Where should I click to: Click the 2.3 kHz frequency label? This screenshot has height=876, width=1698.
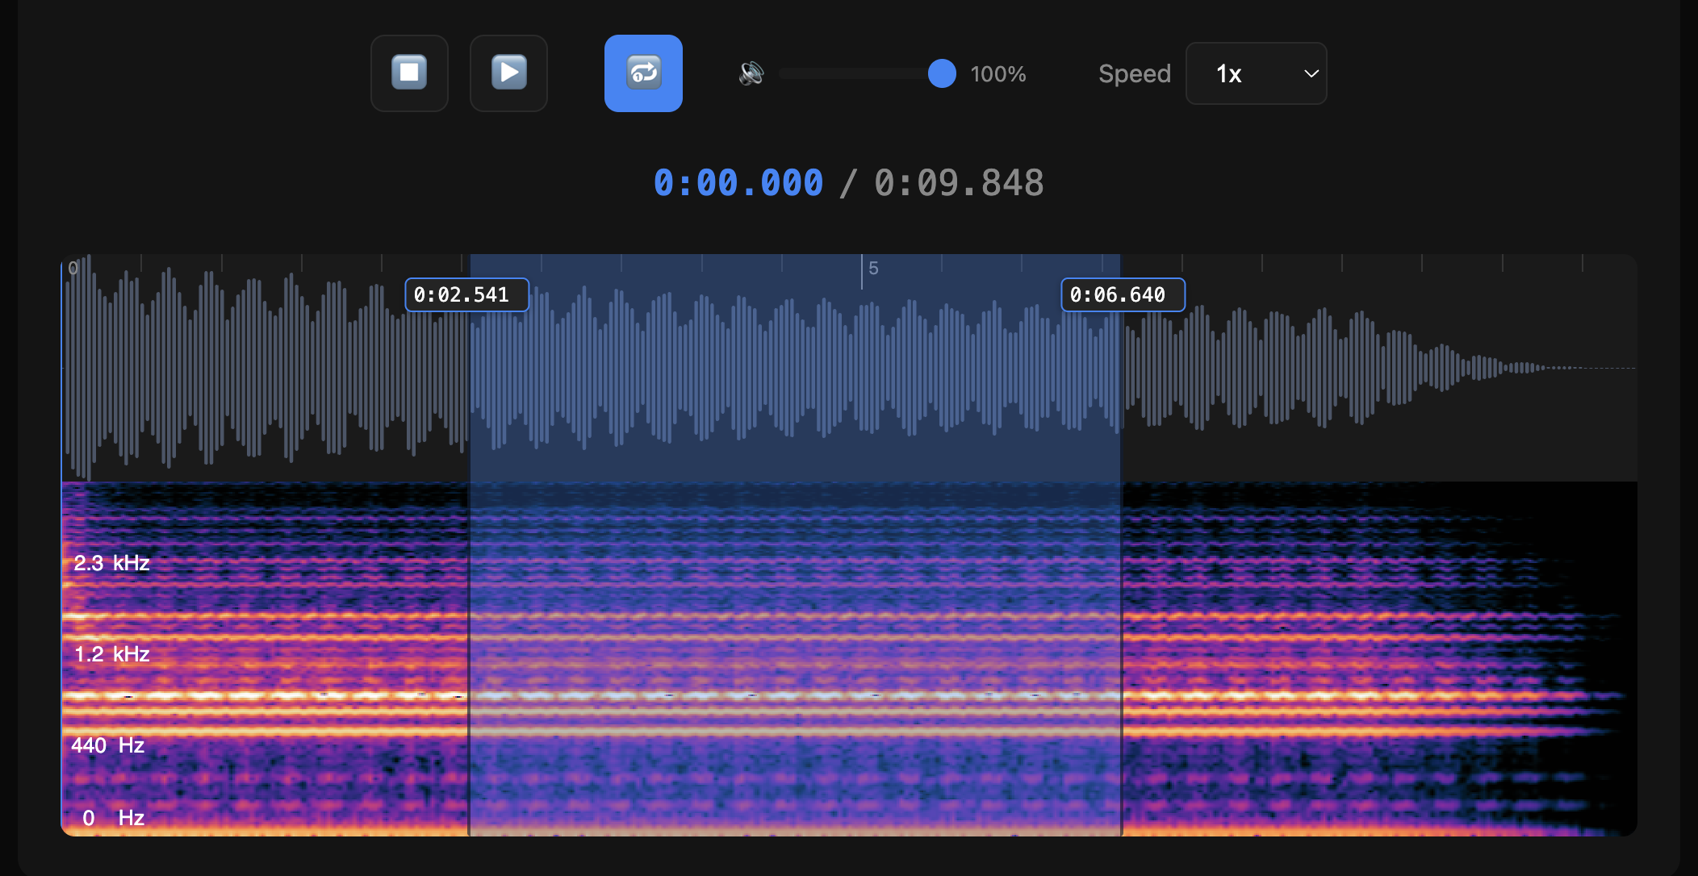pos(111,562)
